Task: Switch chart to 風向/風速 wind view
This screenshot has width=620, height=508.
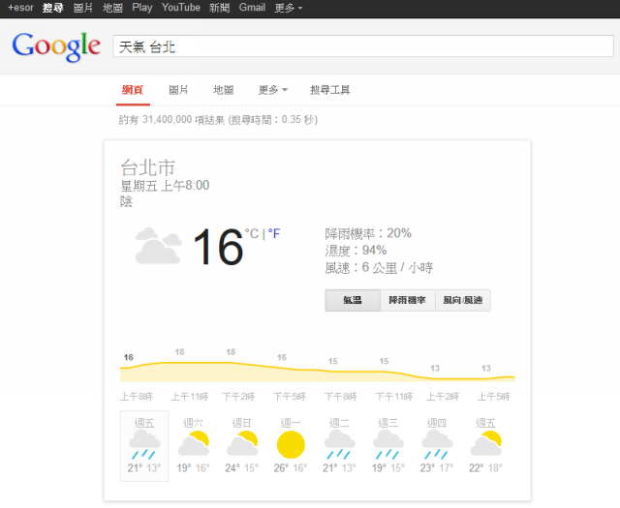Action: pyautogui.click(x=463, y=301)
